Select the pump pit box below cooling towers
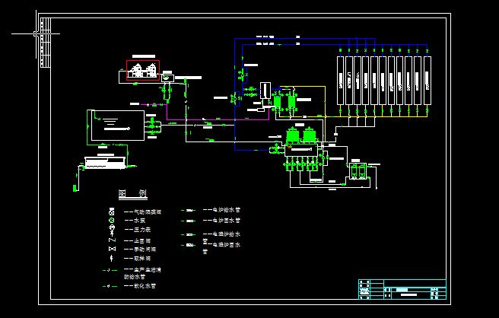Viewport: 499px width, 318px height. coord(301,150)
